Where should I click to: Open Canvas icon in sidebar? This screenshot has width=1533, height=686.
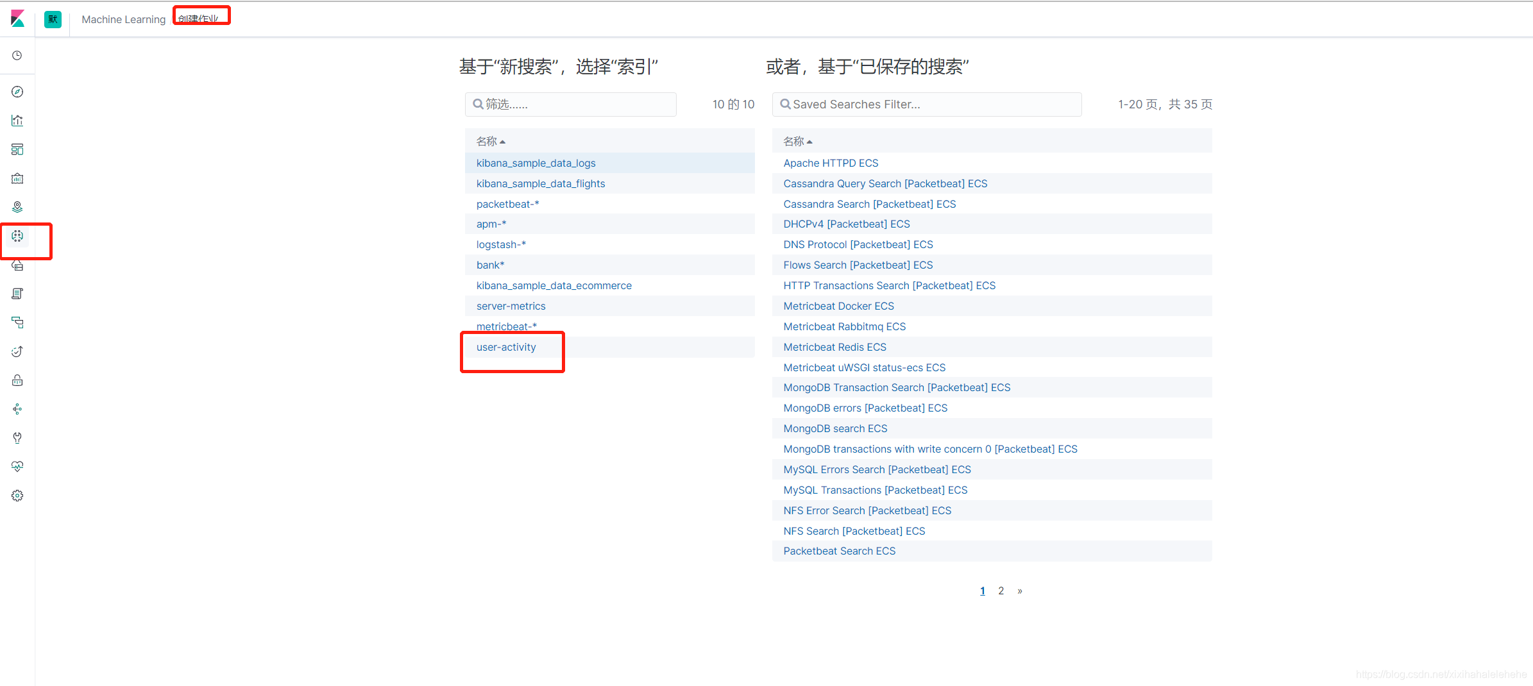(x=17, y=178)
